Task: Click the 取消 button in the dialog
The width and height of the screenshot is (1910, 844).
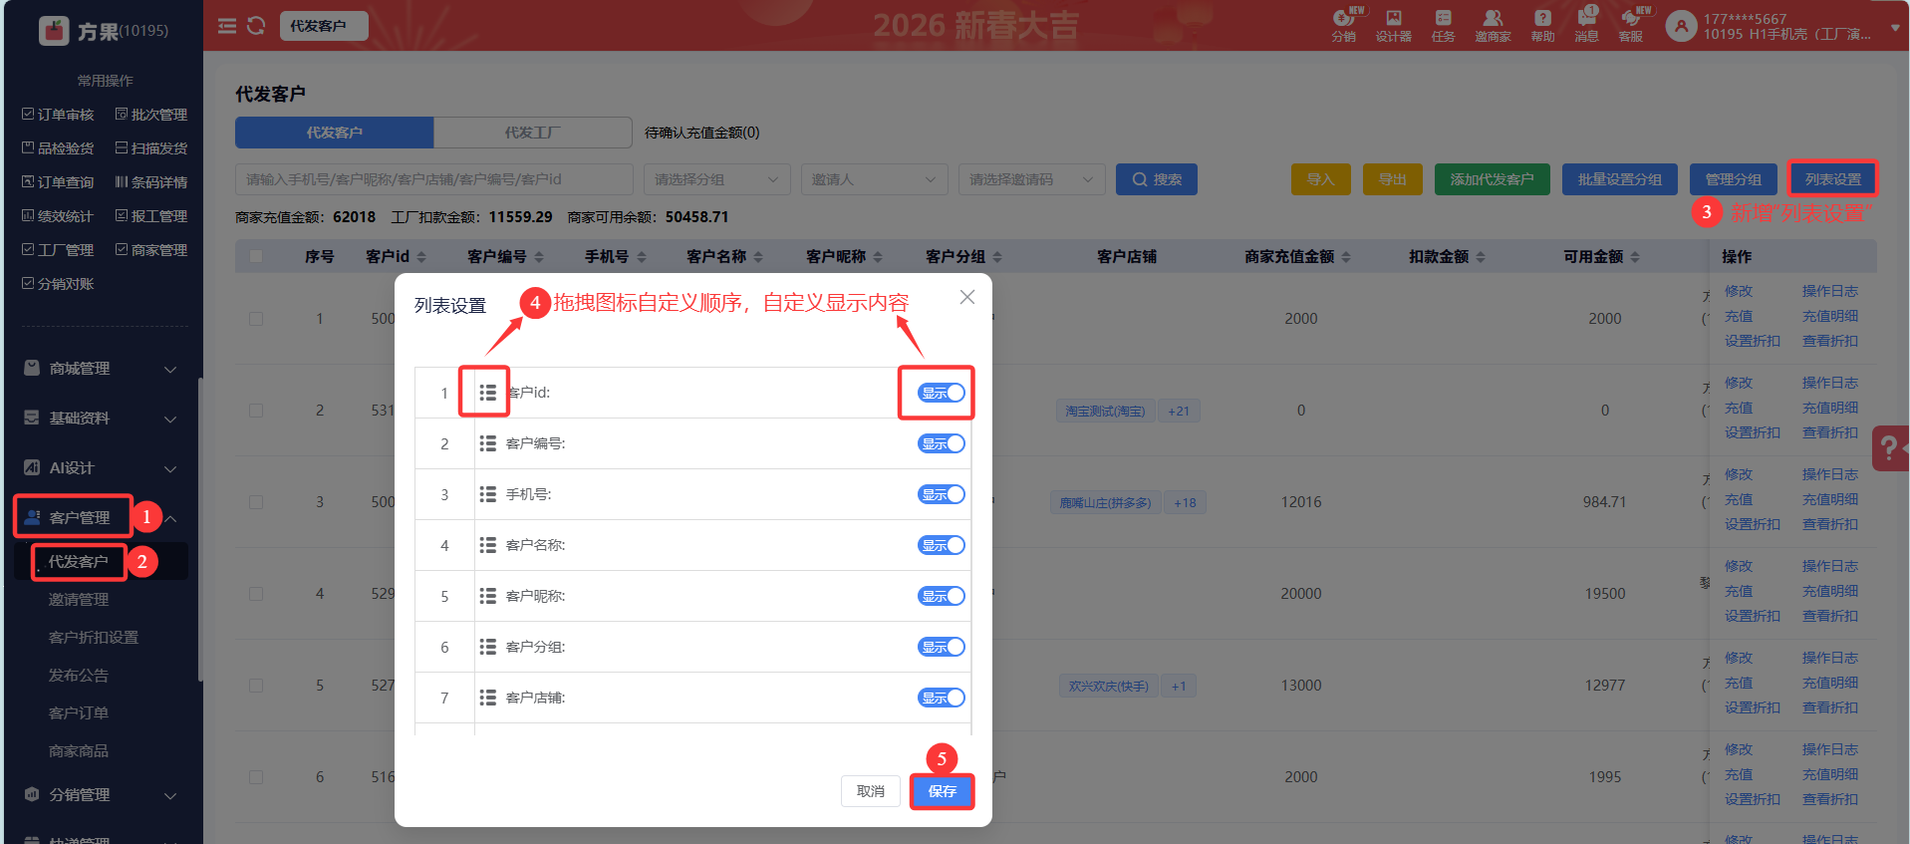Action: pyautogui.click(x=871, y=791)
